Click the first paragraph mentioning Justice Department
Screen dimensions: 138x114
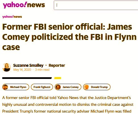(68, 104)
